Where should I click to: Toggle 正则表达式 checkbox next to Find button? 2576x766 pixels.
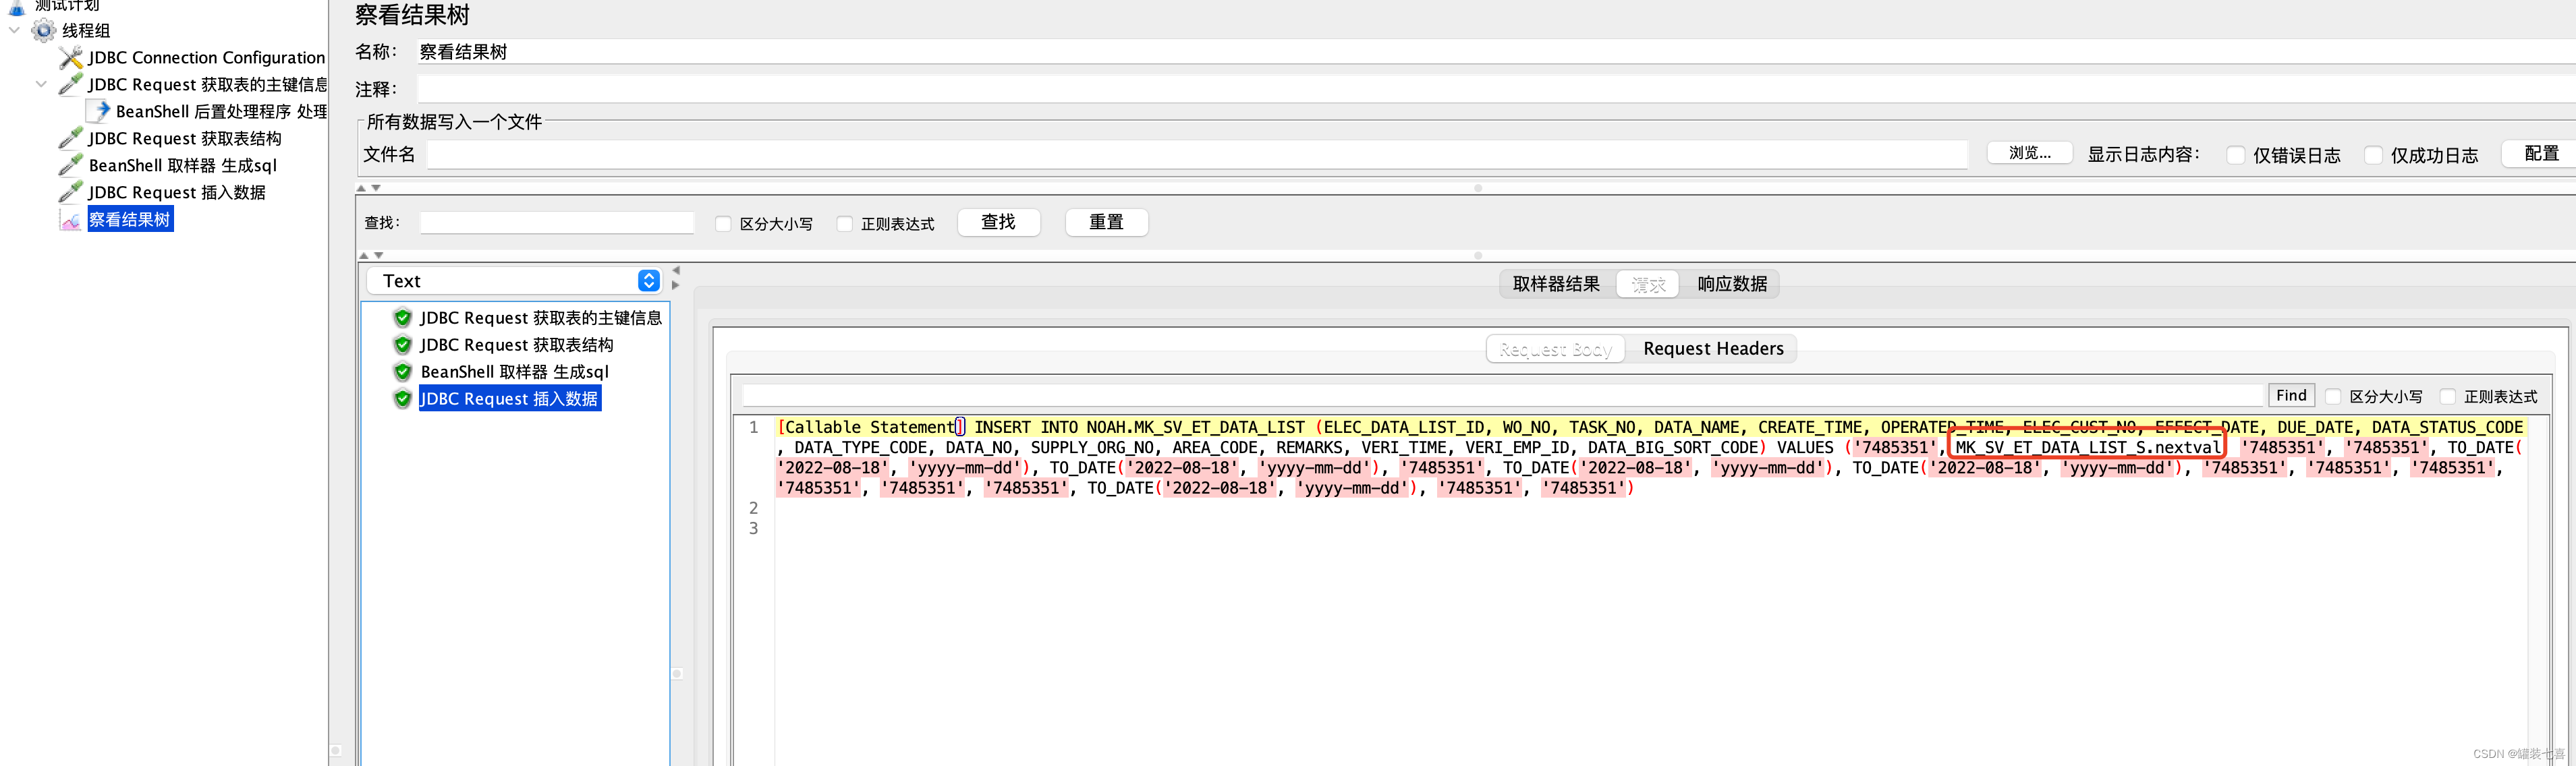[x=2447, y=397]
